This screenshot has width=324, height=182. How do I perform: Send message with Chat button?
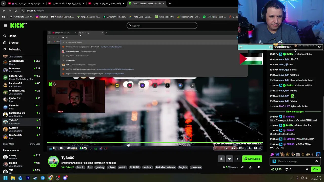tap(316, 169)
